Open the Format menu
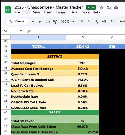The image size is (125, 135). (x=61, y=12)
